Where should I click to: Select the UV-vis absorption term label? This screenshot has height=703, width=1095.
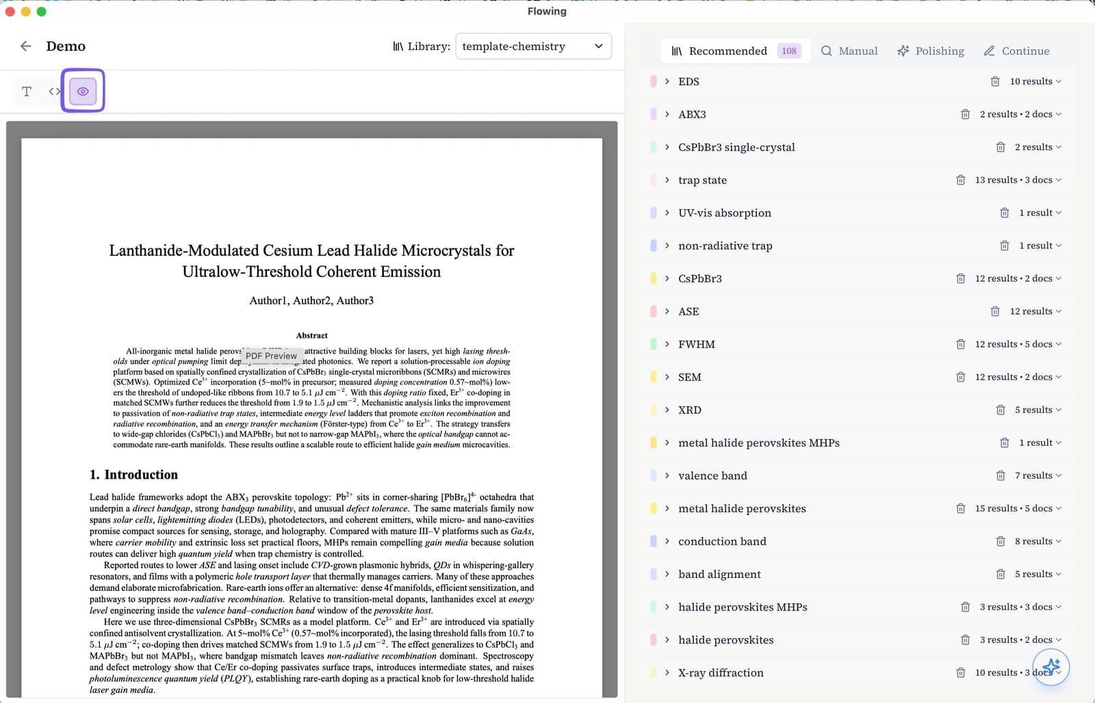point(725,213)
